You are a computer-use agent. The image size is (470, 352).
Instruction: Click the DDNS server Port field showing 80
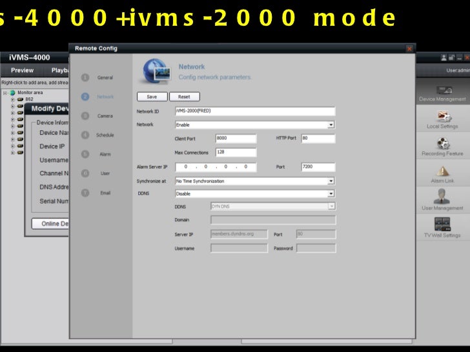[316, 234]
